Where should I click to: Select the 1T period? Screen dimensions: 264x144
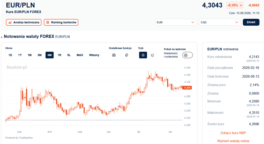20,55
